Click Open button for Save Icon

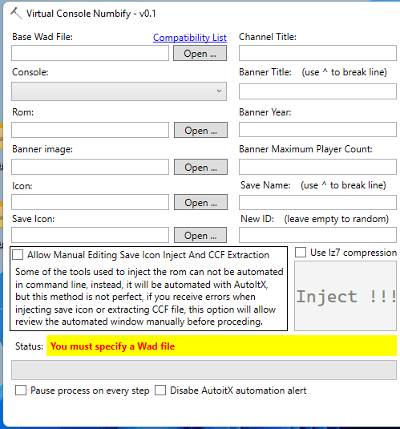[x=200, y=235]
